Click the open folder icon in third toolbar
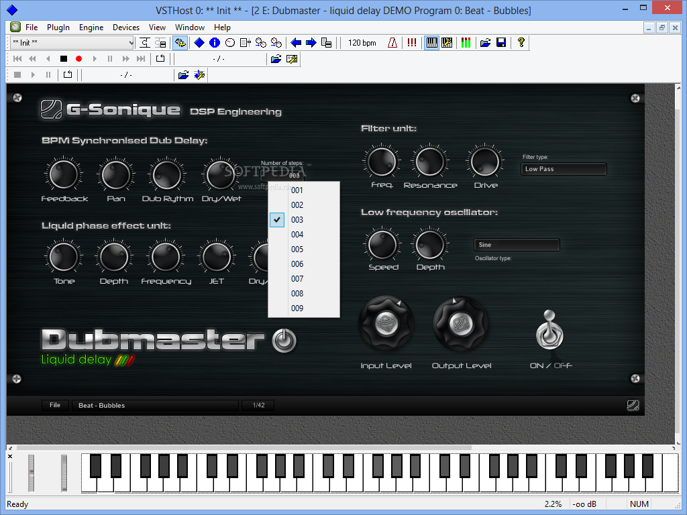Viewport: 687px width, 515px height. pos(184,75)
